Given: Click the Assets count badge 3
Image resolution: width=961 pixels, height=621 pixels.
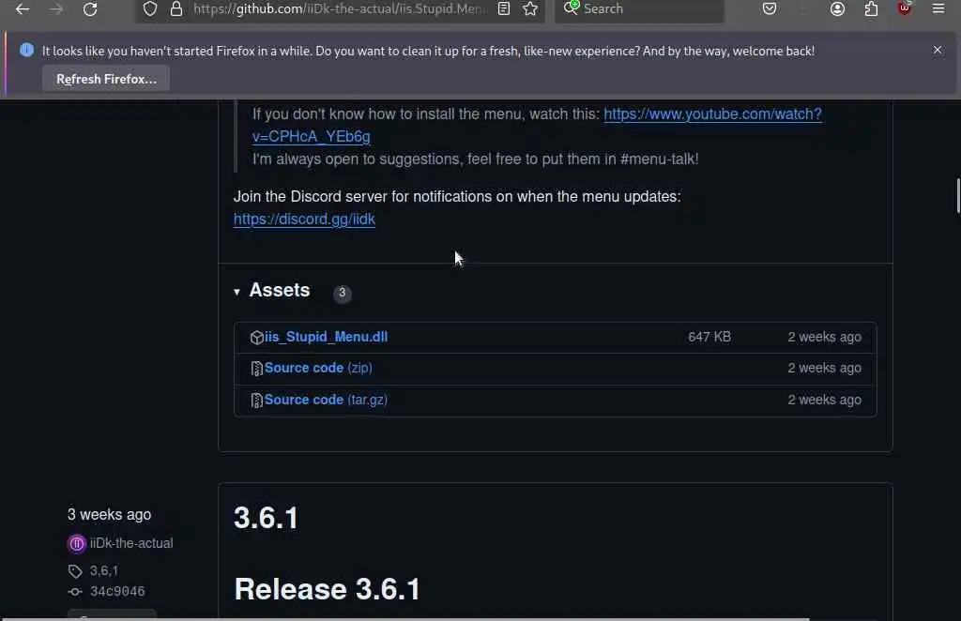Looking at the screenshot, I should coord(342,294).
